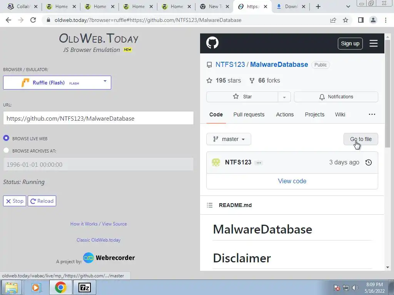
Task: Open the master branch dropdown
Action: click(x=229, y=139)
